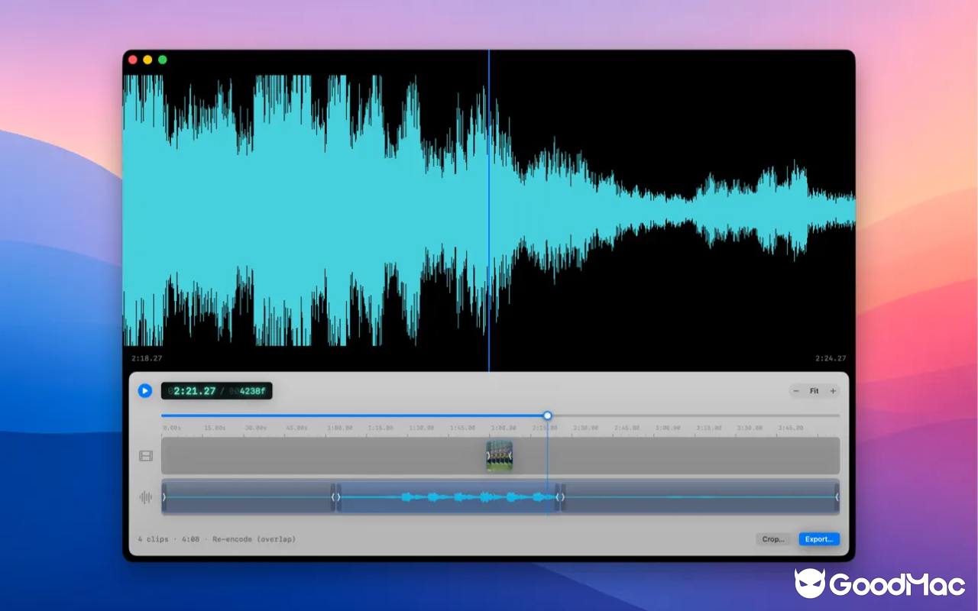Screen dimensions: 978x611
Task: Zoom in the timeline with plus
Action: 833,391
